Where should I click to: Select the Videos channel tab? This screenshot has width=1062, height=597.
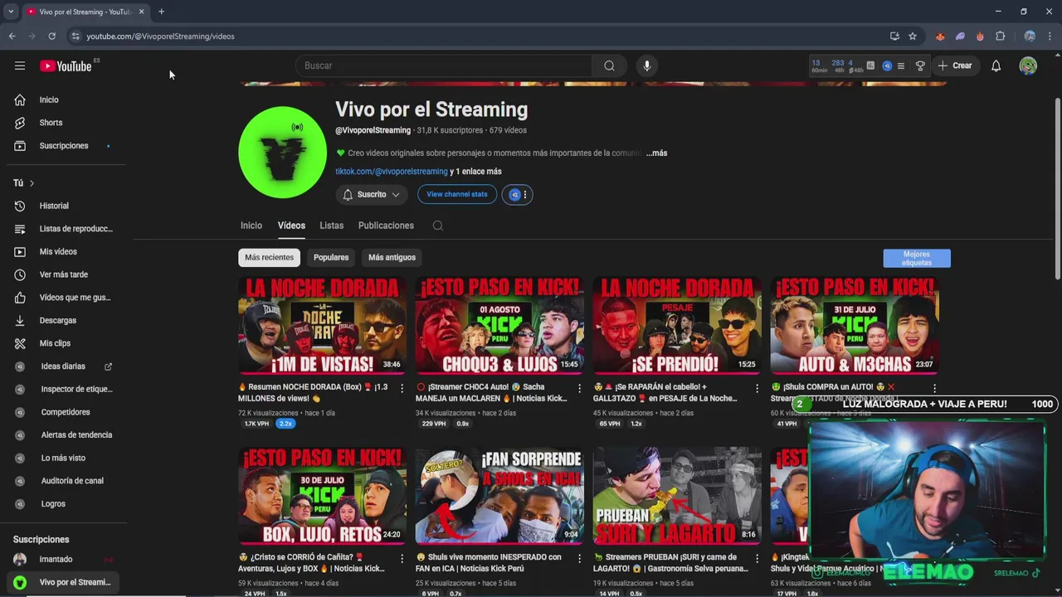pos(291,226)
